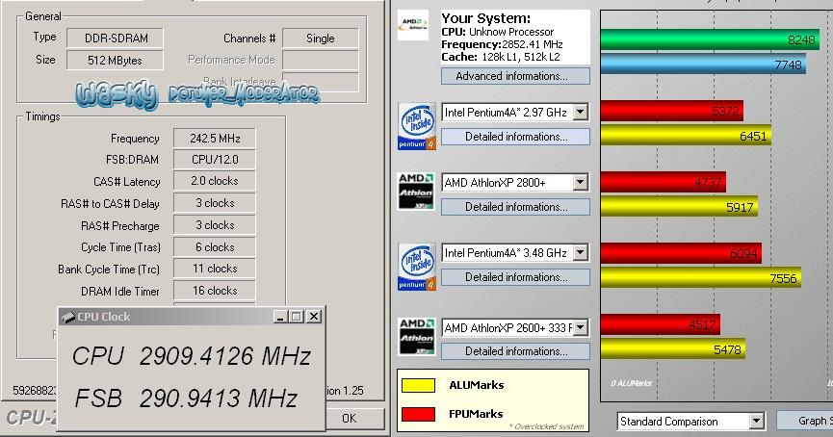Click the Frequency: 2852.41 MHz text

502,44
